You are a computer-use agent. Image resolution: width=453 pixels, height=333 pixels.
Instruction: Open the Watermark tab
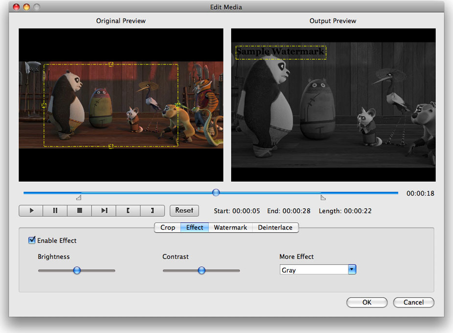[x=230, y=227]
